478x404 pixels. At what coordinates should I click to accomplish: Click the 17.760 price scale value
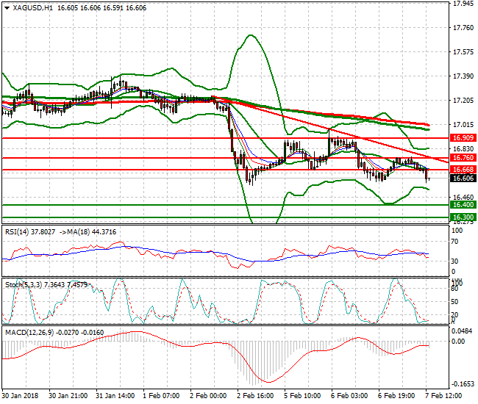click(463, 28)
